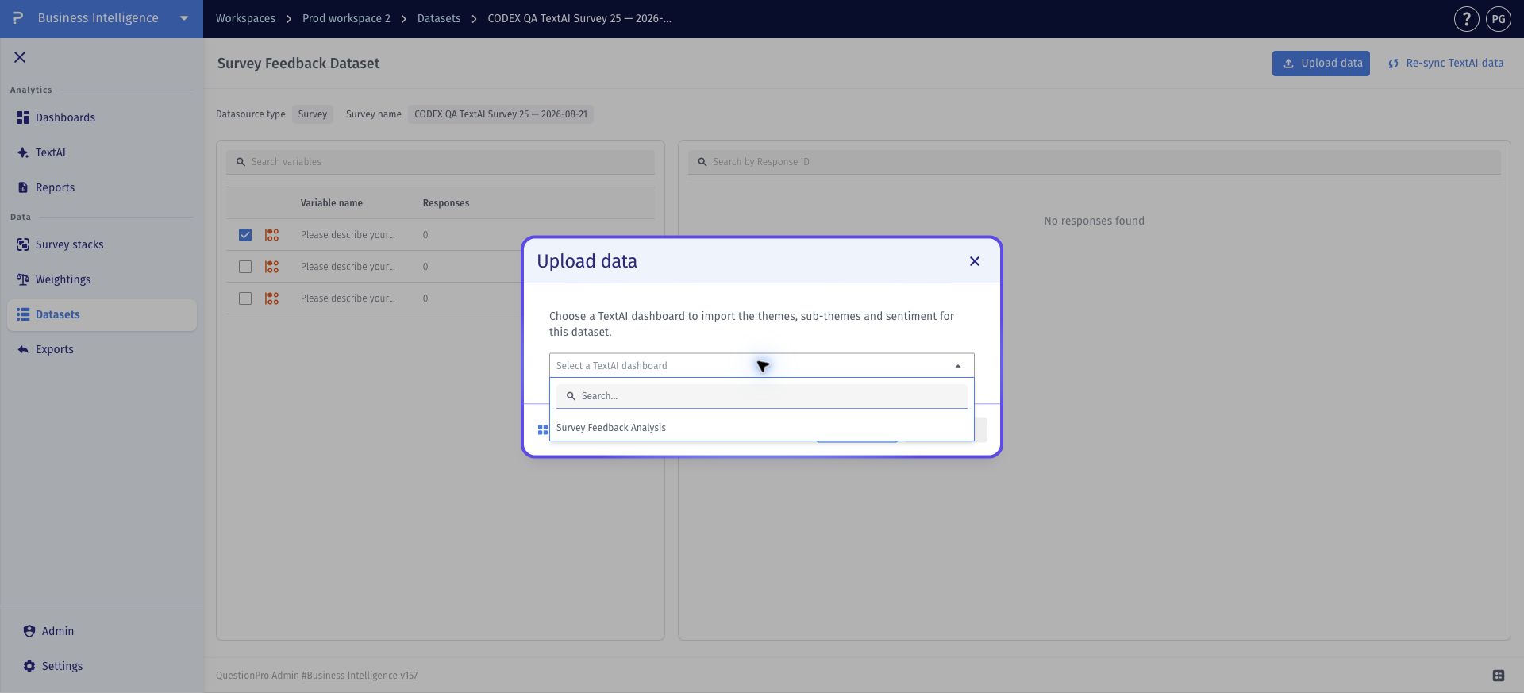Click the Variable name column header
This screenshot has height=693, width=1524.
pyautogui.click(x=332, y=203)
